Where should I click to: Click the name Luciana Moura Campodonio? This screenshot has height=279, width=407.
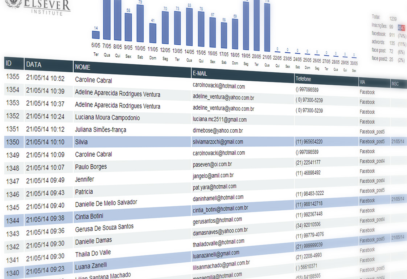107,118
